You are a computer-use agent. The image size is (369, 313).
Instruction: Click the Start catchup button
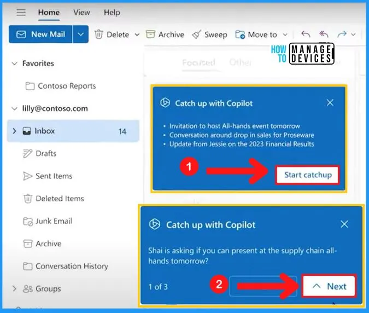(308, 175)
